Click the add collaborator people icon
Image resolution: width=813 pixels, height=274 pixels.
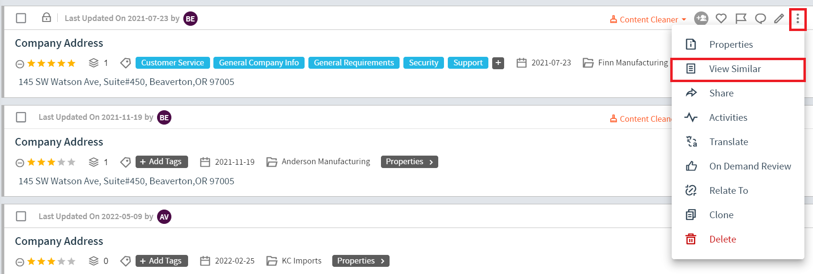tap(701, 19)
